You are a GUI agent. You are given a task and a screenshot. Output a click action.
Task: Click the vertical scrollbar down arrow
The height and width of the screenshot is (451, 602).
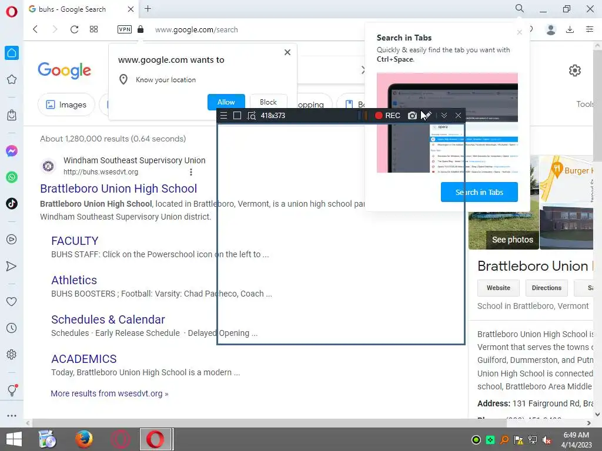pyautogui.click(x=597, y=414)
